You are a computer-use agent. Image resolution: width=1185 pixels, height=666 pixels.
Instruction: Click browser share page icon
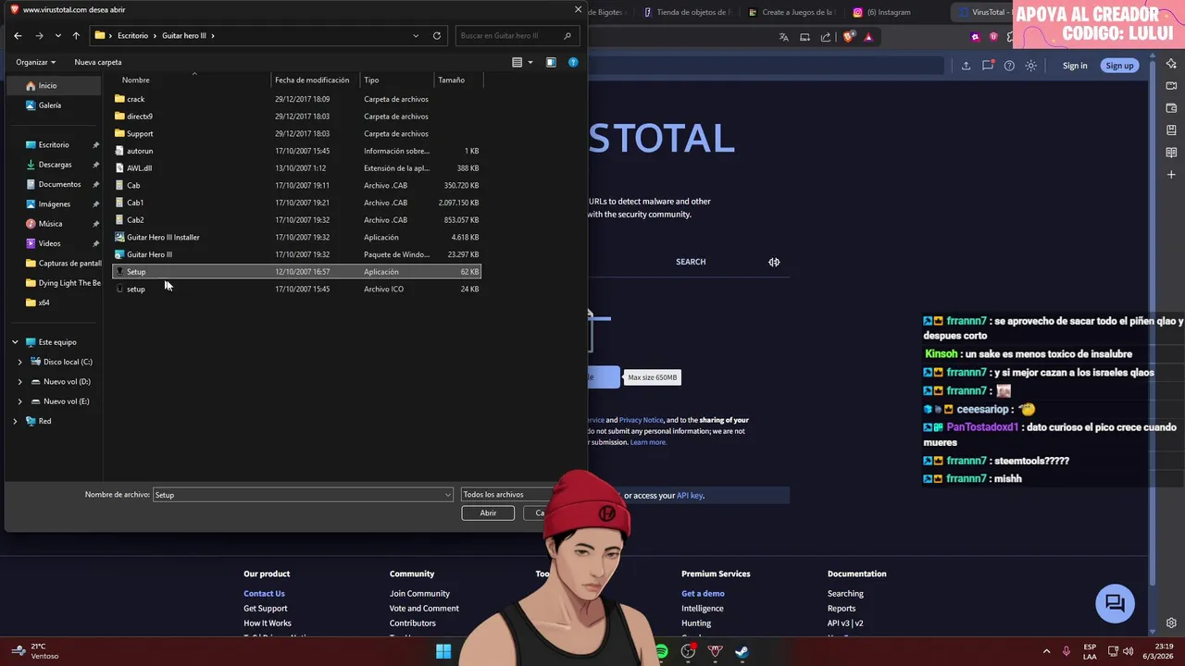coord(826,37)
